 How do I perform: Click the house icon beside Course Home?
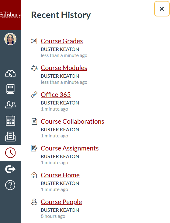(34, 175)
